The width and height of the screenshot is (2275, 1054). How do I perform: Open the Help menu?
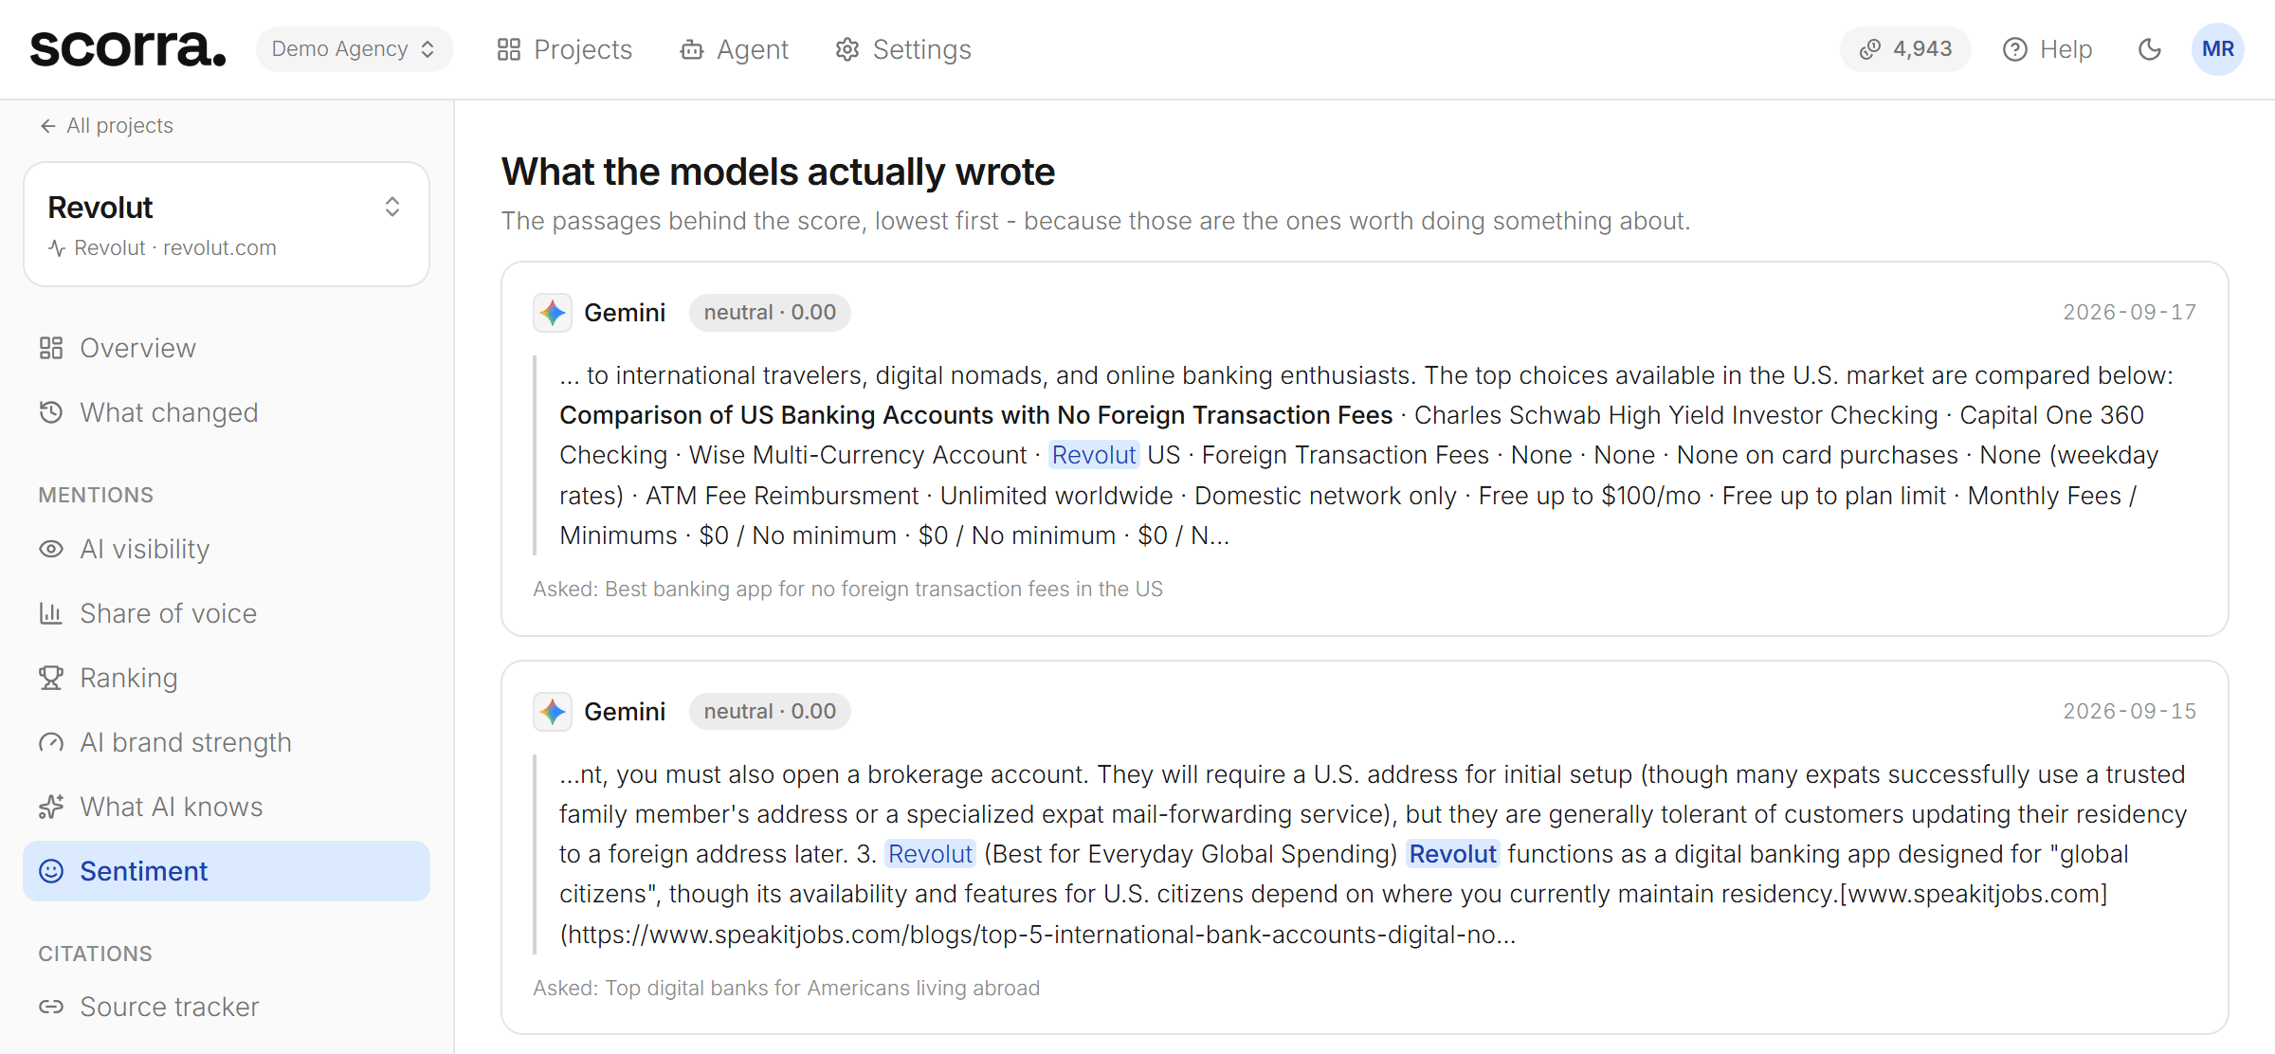click(2047, 49)
